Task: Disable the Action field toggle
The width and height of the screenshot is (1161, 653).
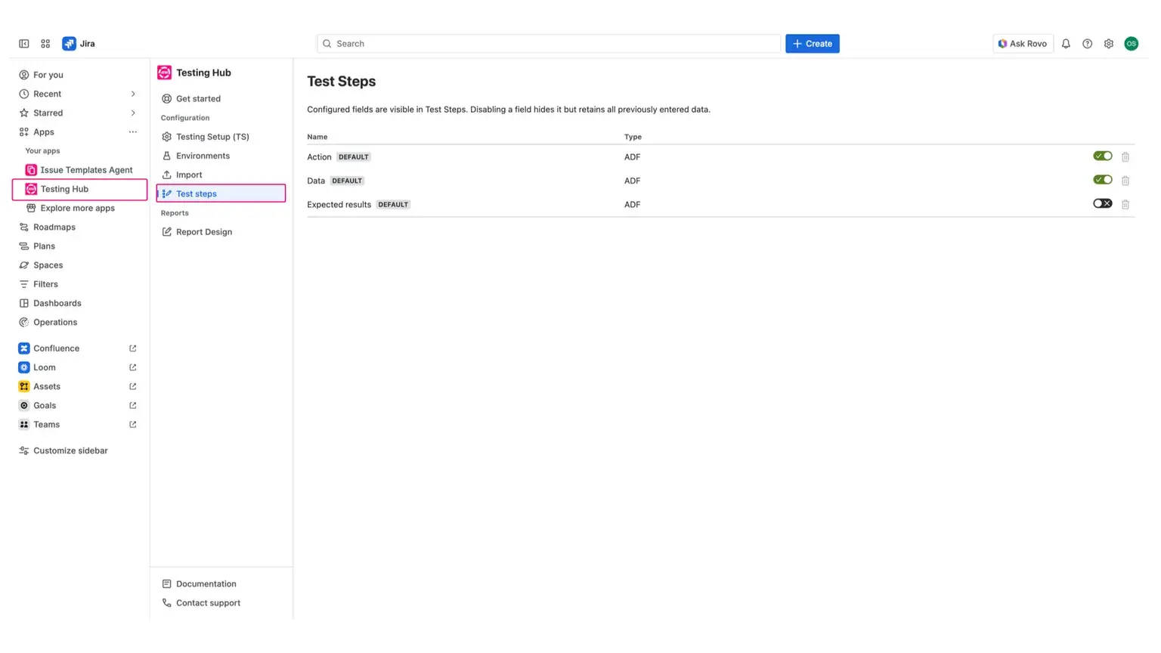Action: coord(1102,156)
